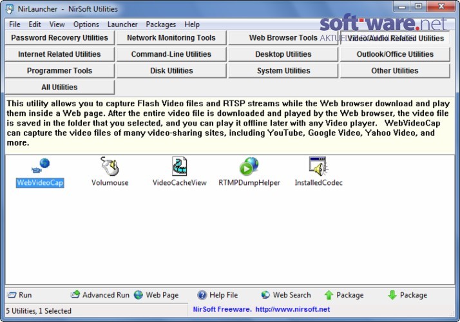Select the Volumouse utility icon

(110, 172)
